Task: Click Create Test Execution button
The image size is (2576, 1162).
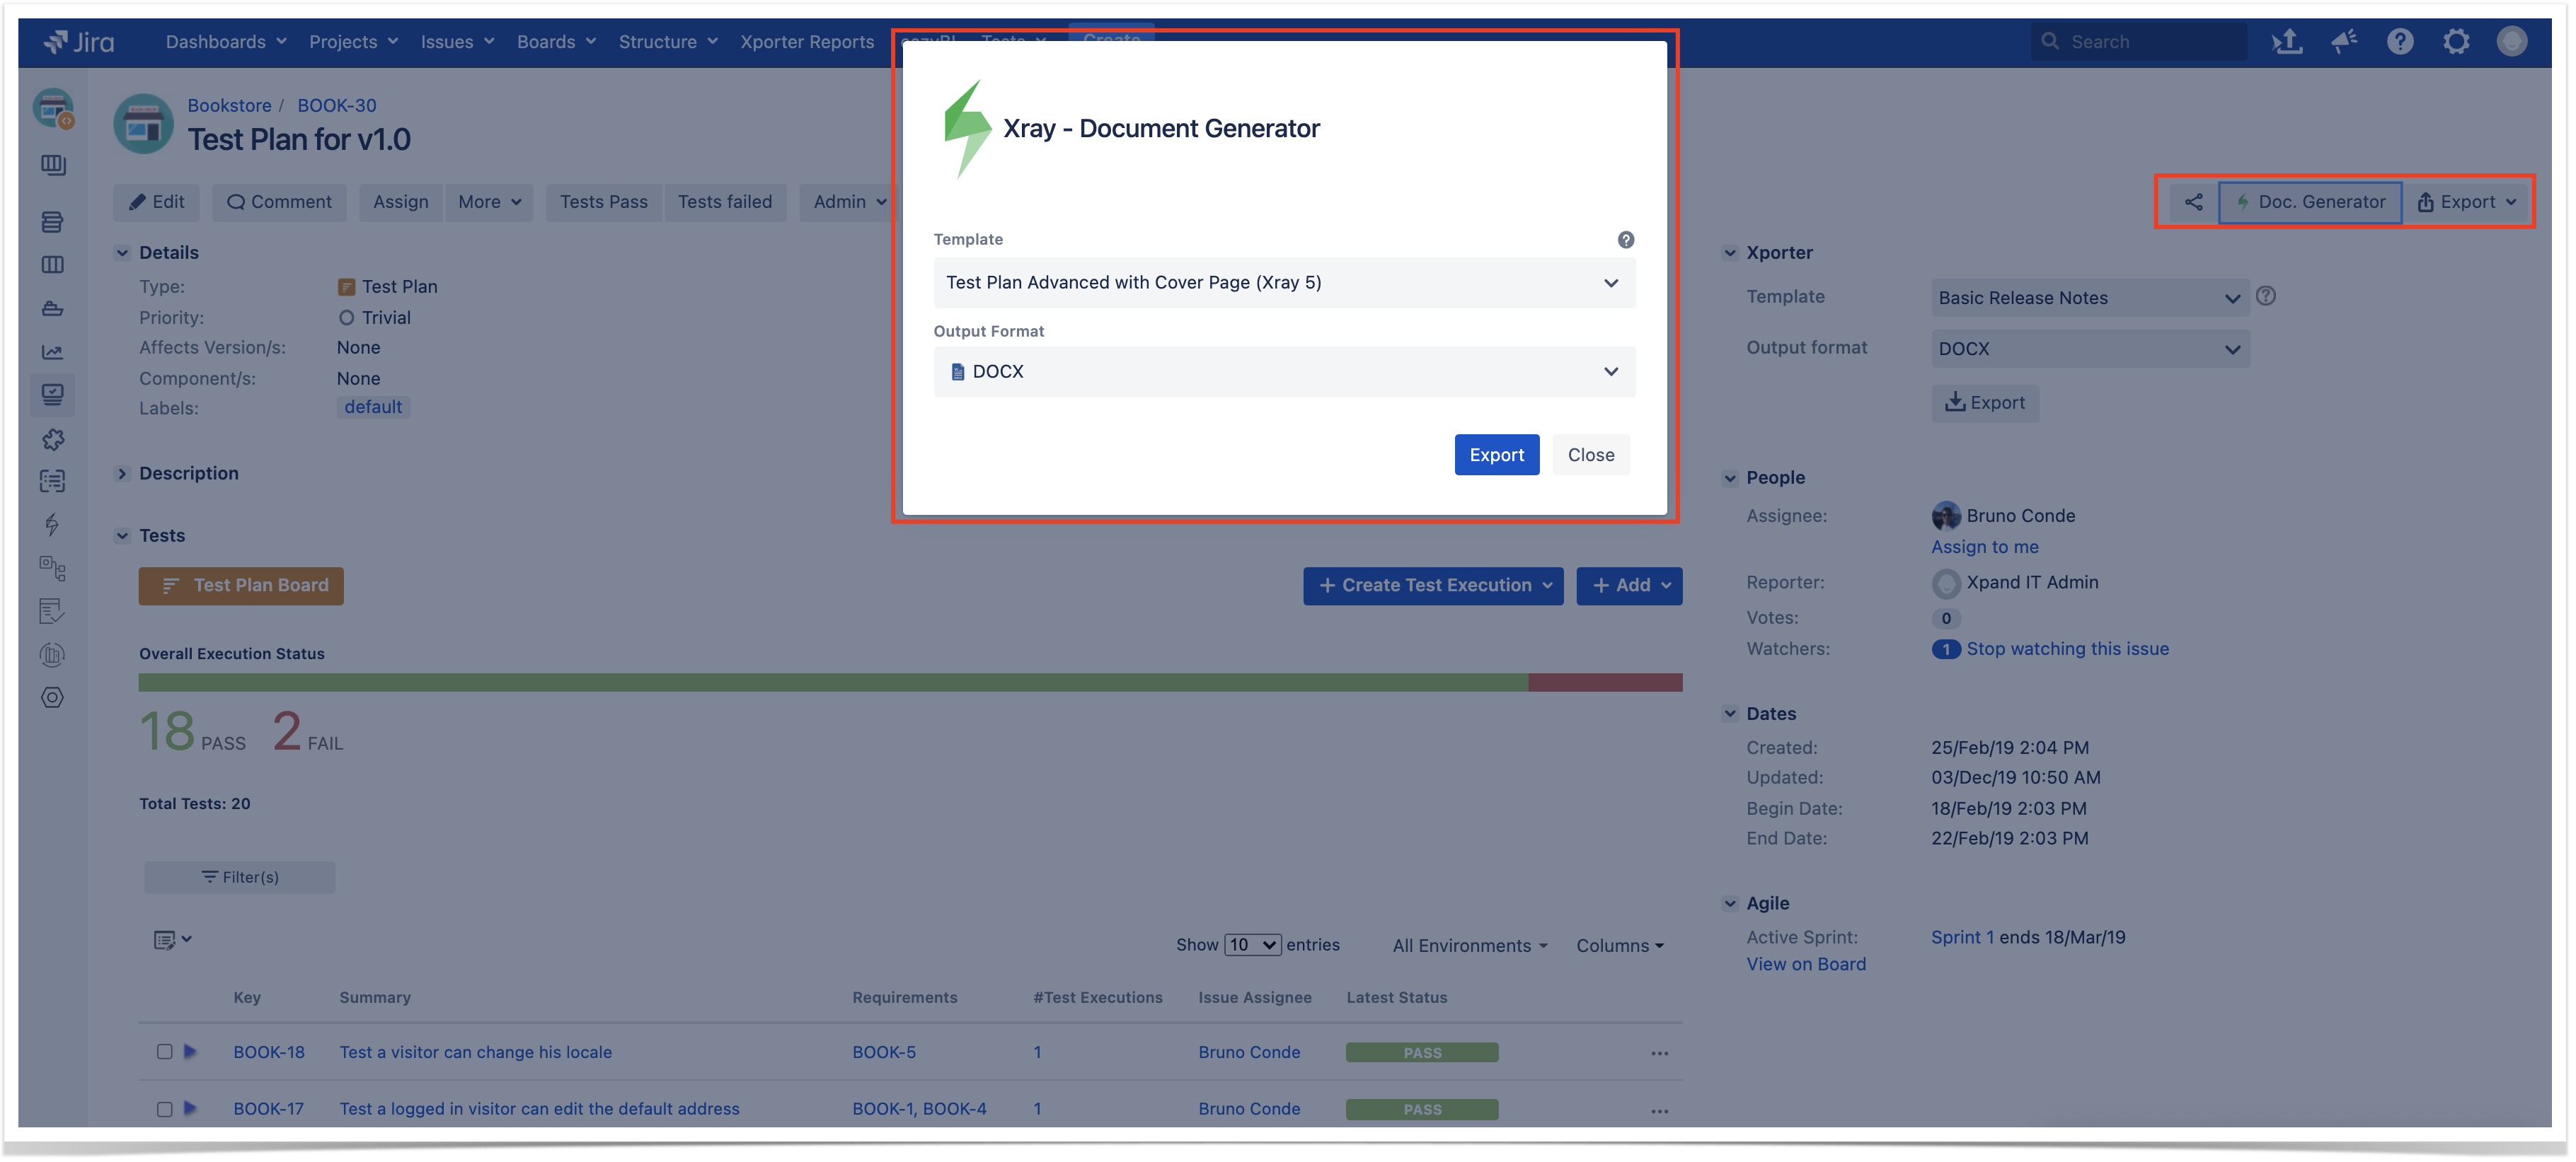Action: 1432,586
